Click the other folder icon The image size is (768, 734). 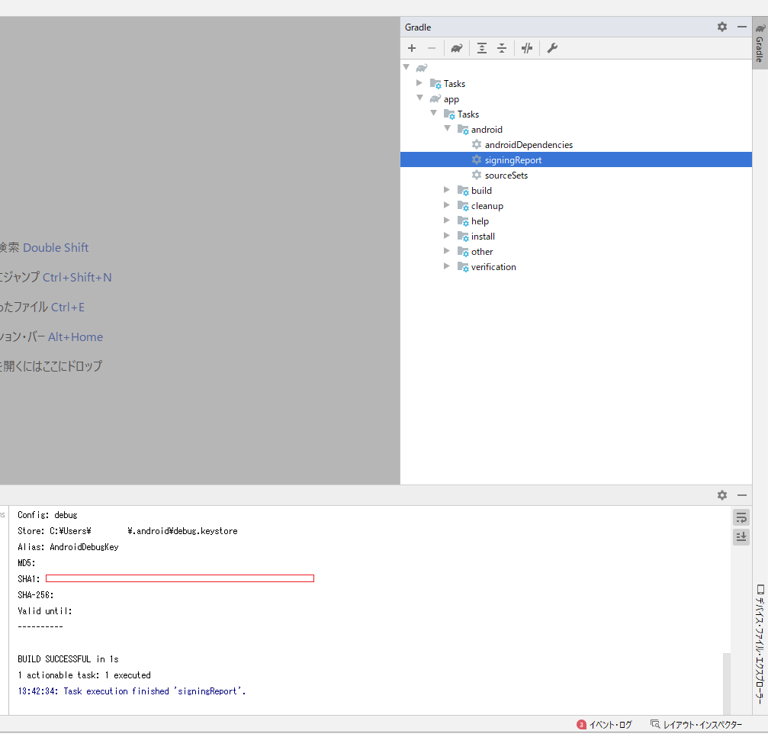[x=463, y=251]
